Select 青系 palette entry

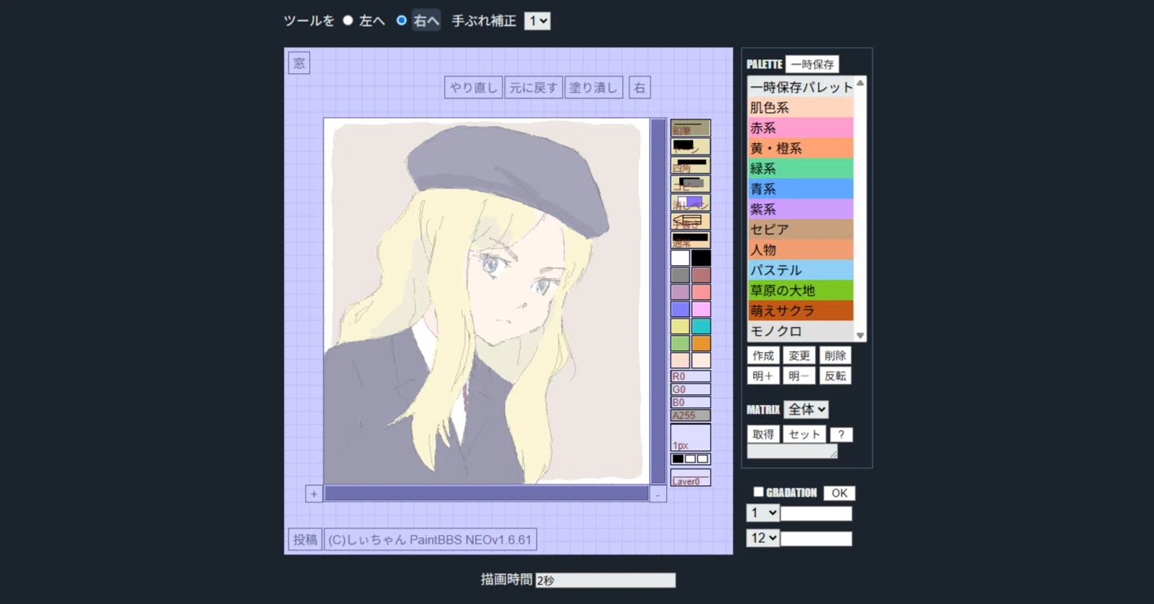801,189
